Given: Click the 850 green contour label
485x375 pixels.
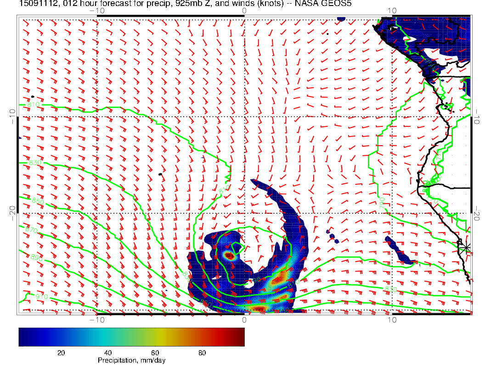Looking at the screenshot, I should tap(38, 201).
